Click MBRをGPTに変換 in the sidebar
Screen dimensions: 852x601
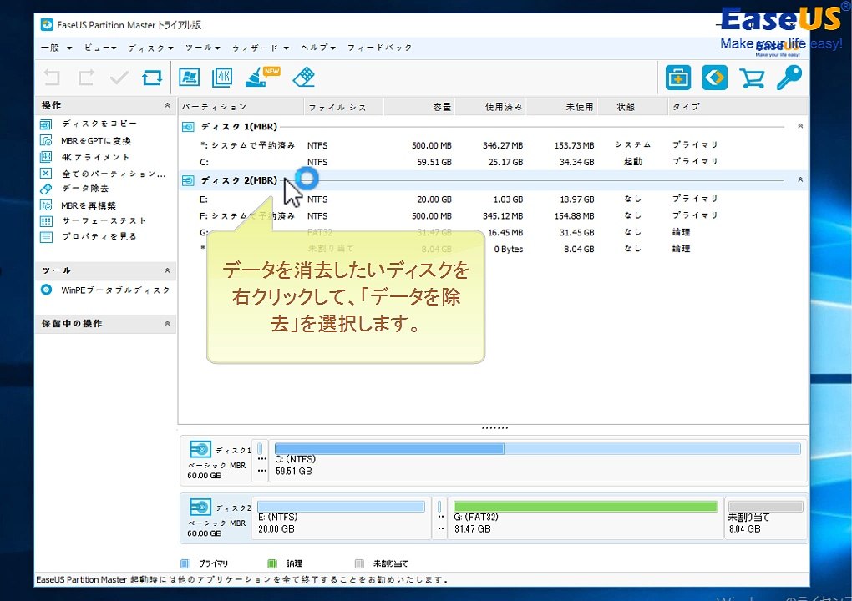pyautogui.click(x=95, y=140)
